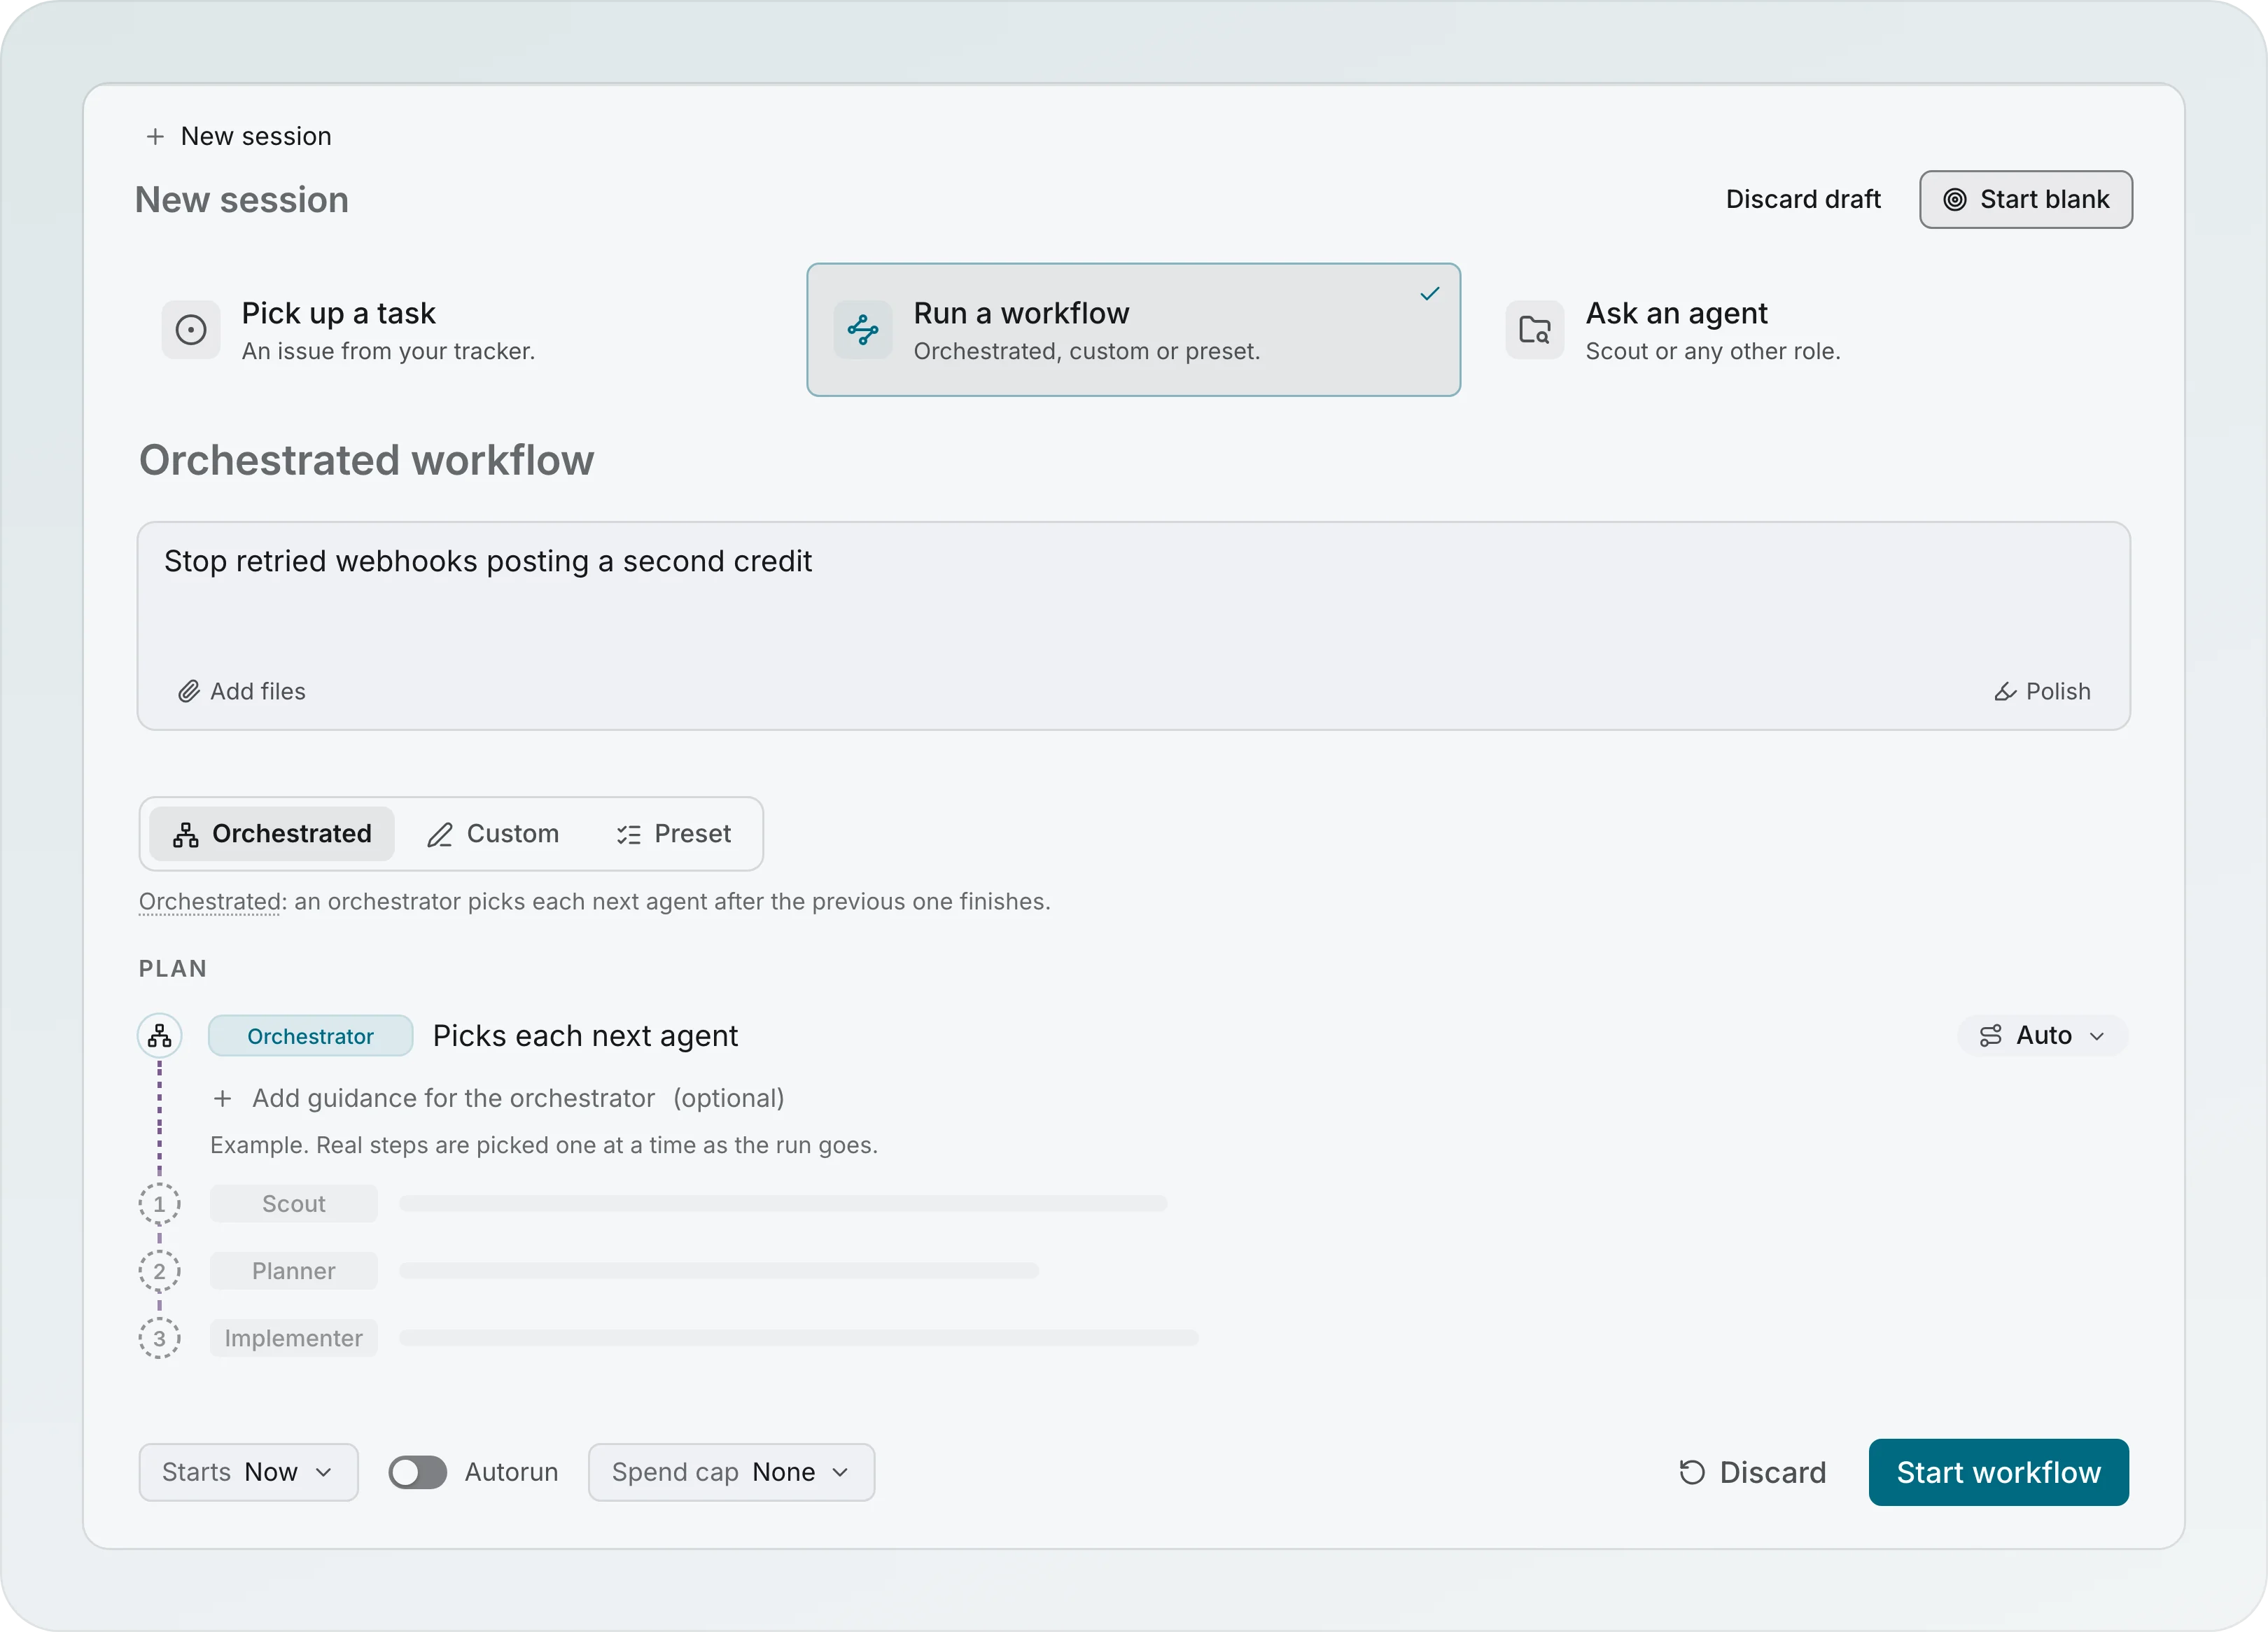
Task: Click the Orchestrated workflow heading
Action: tap(366, 460)
